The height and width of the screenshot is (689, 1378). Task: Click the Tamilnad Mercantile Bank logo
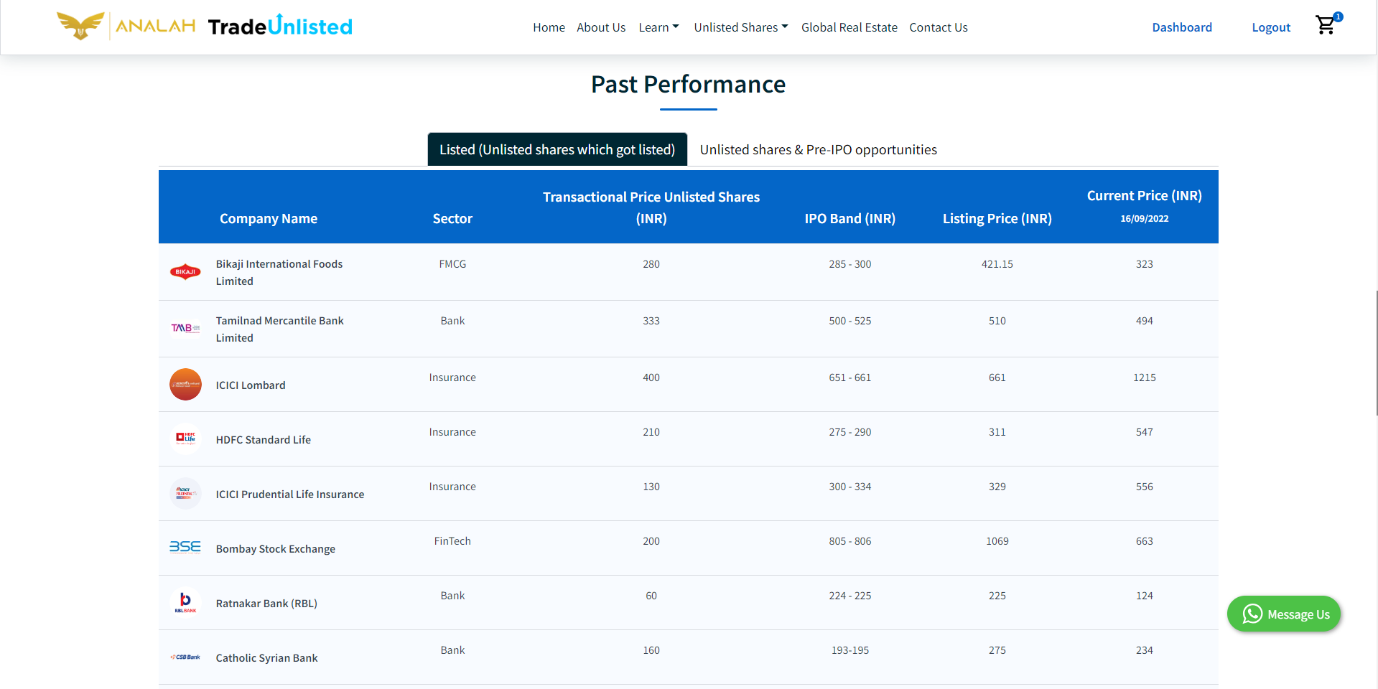click(185, 329)
